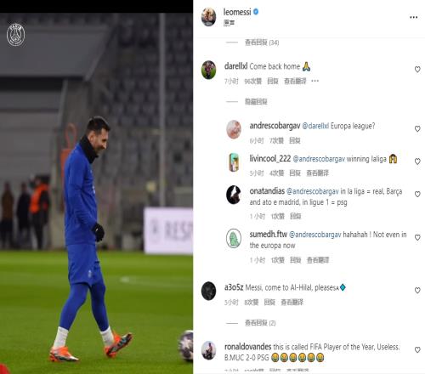Open more options on darellxl's comment
The width and height of the screenshot is (425, 374).
314,81
